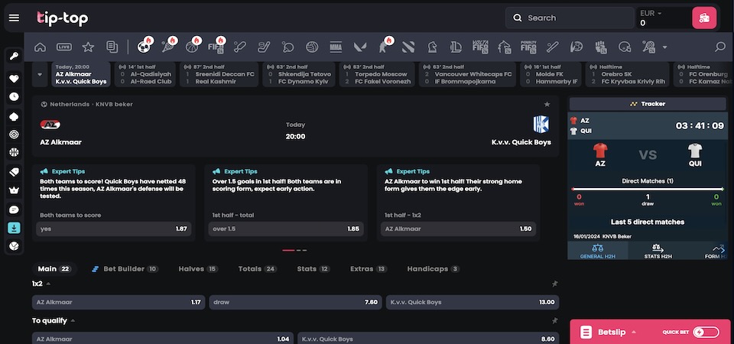Open the MMA sport icon

pyautogui.click(x=336, y=47)
